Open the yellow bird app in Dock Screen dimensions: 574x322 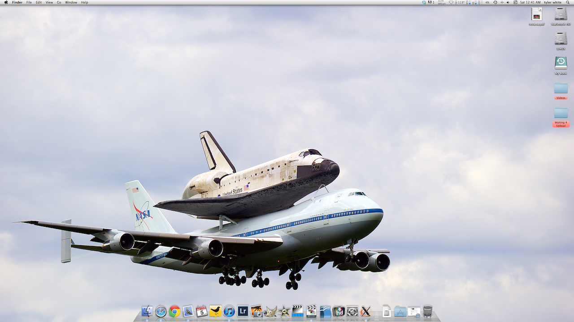pos(215,311)
